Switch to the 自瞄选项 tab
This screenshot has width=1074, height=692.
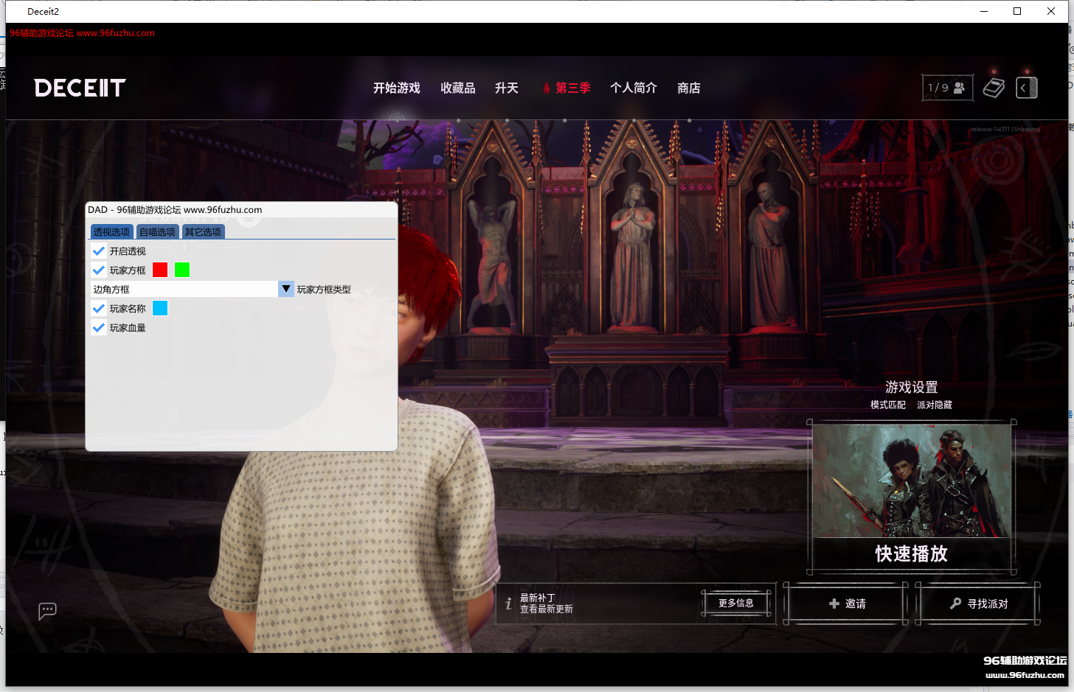point(157,232)
